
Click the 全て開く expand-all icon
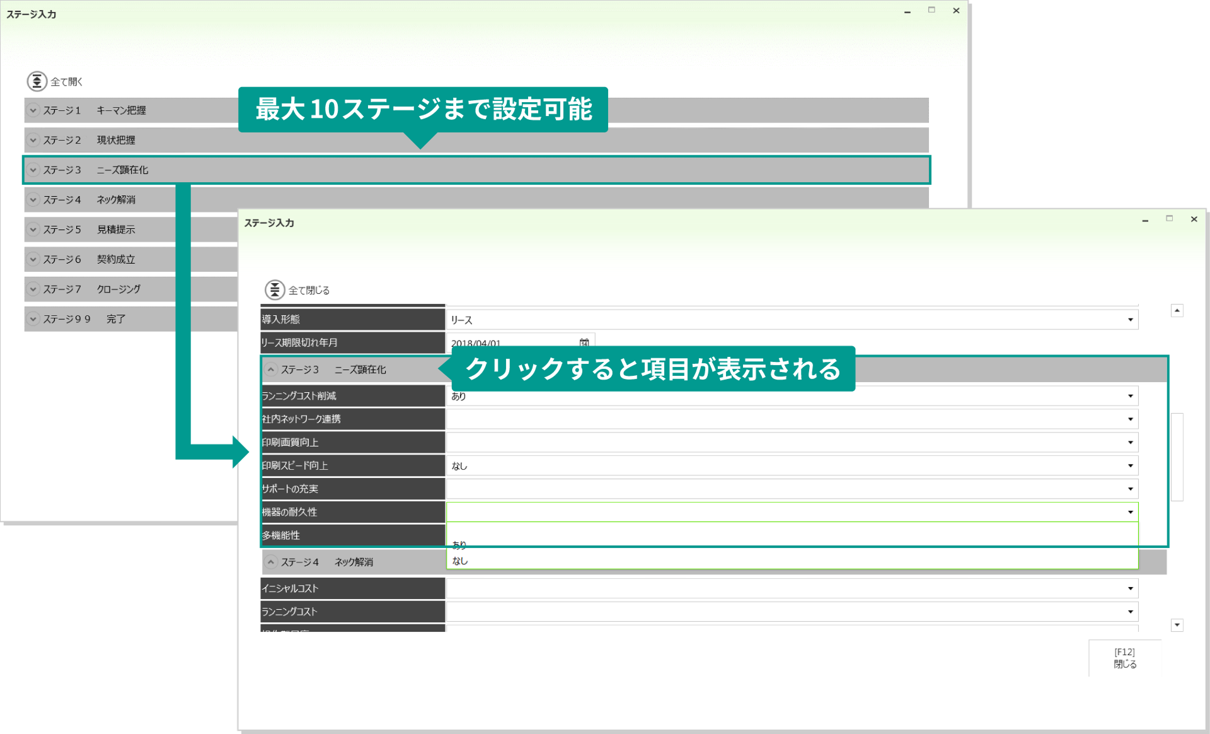pyautogui.click(x=37, y=81)
